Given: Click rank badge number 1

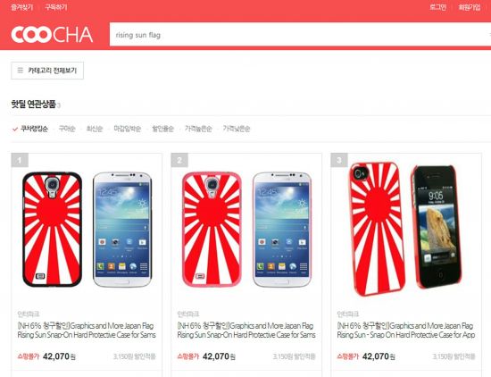Looking at the screenshot, I should (x=20, y=160).
